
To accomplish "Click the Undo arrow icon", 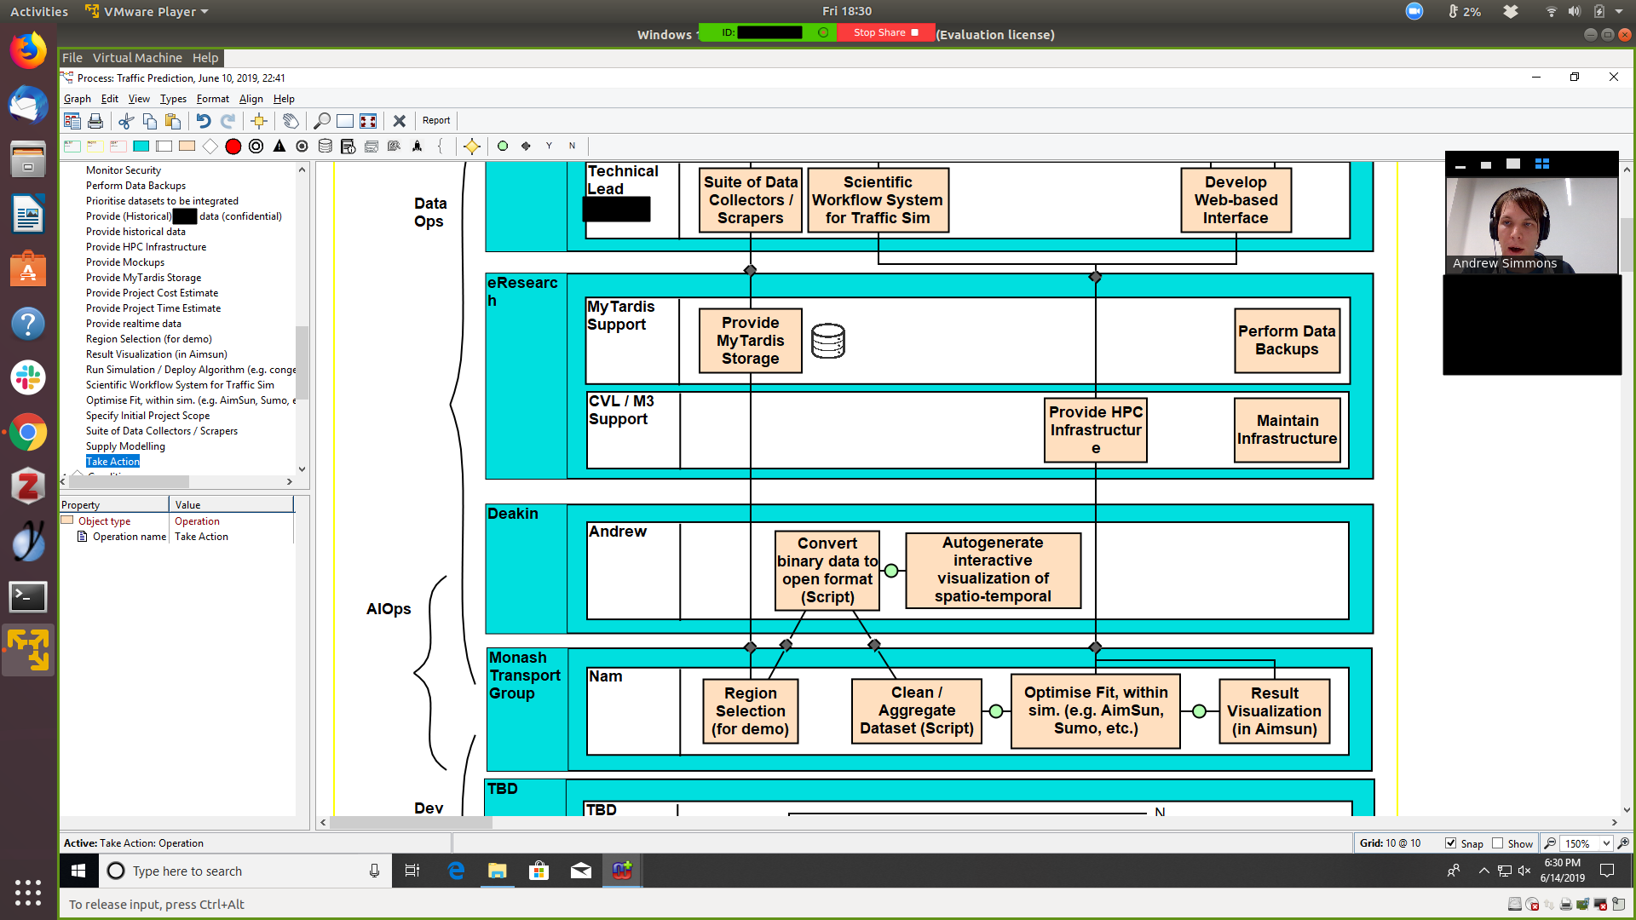I will 203,121.
